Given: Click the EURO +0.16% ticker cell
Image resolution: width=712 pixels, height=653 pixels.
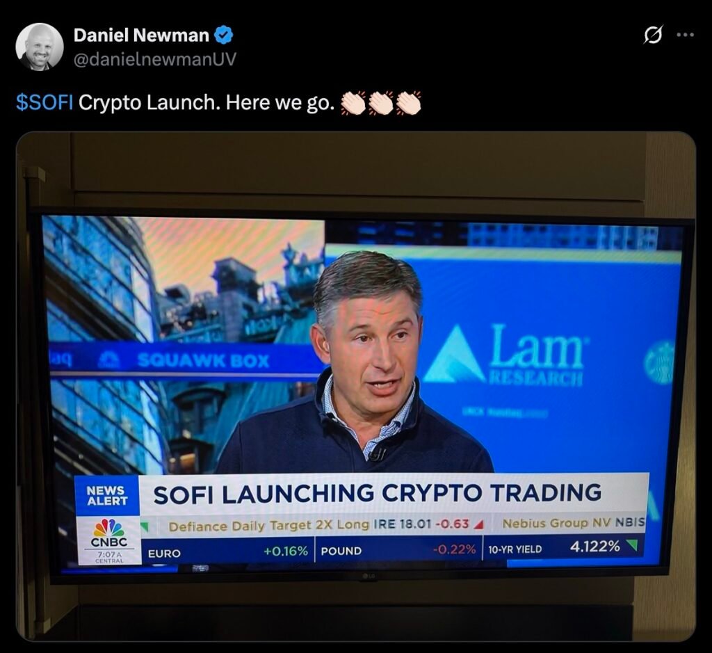Looking at the screenshot, I should click(x=228, y=551).
